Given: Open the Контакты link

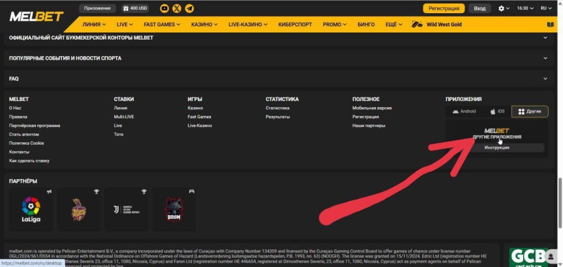Looking at the screenshot, I should [x=19, y=152].
